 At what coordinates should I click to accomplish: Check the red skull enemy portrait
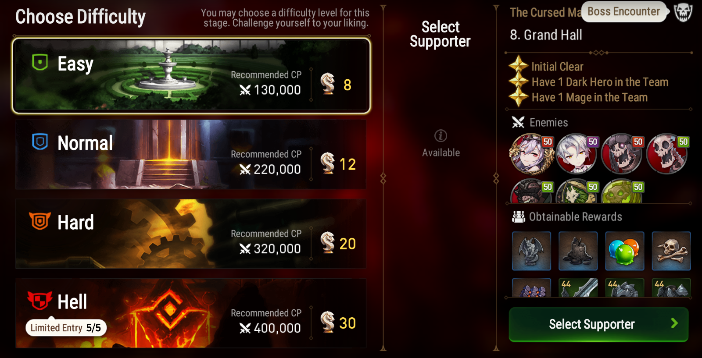(x=667, y=154)
